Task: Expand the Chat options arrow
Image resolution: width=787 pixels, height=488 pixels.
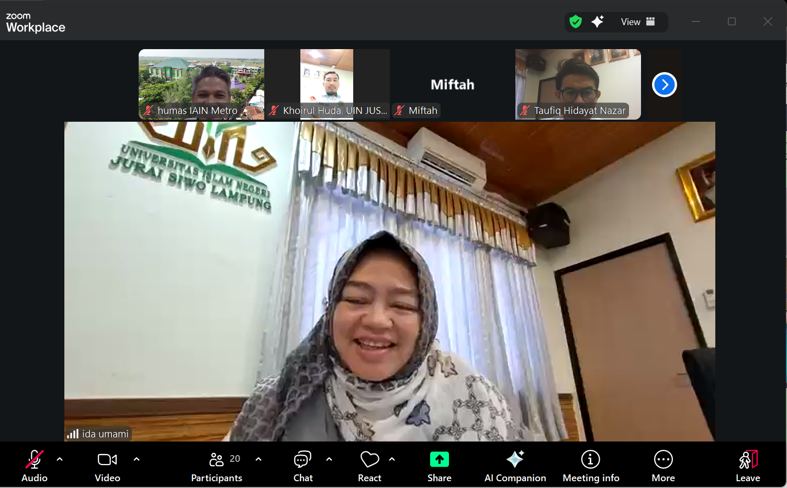Action: 329,459
